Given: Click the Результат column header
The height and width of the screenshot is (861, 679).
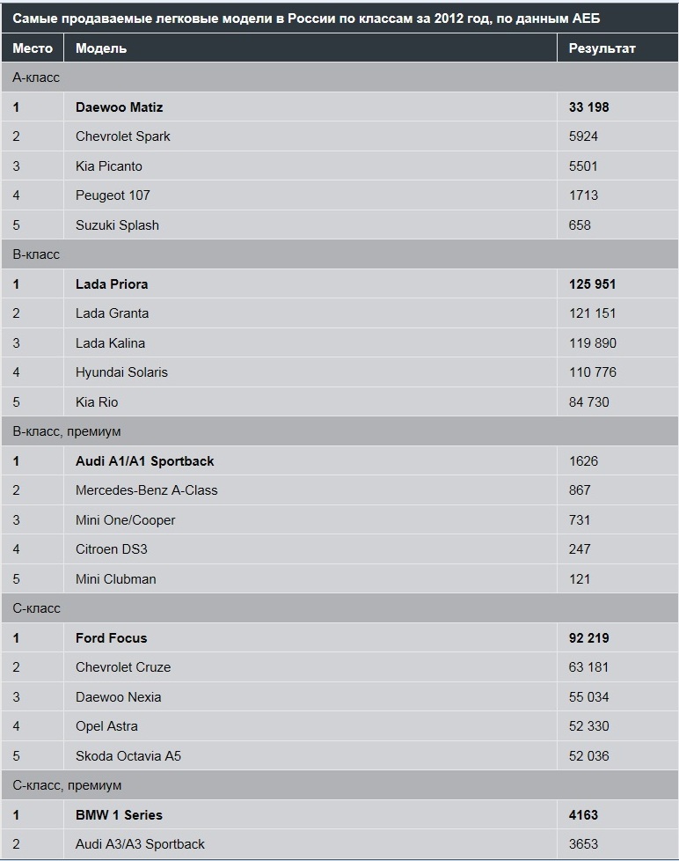Looking at the screenshot, I should [617, 48].
